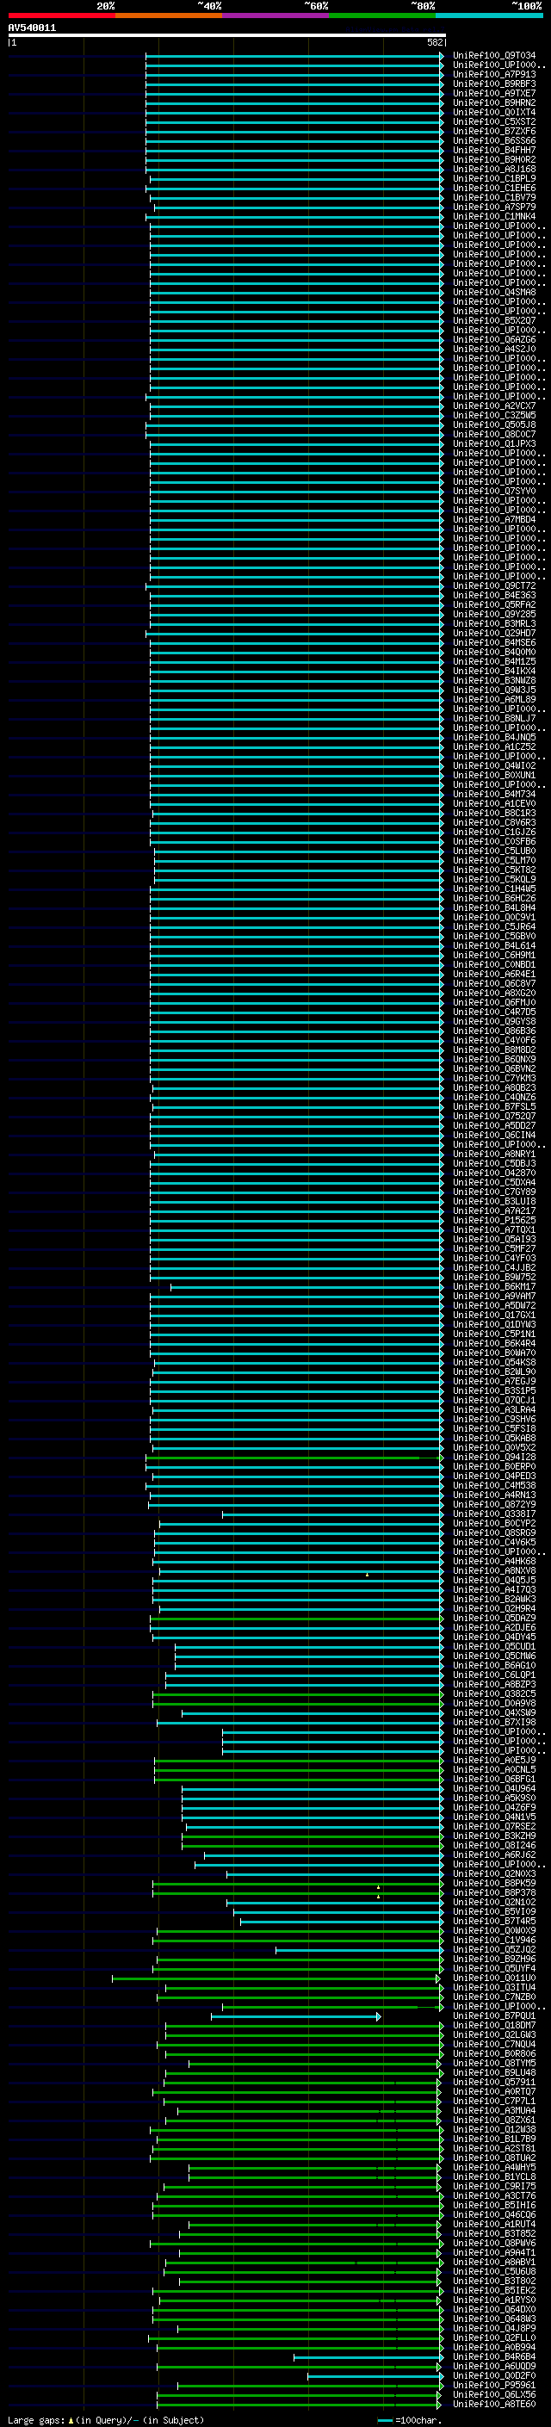Open the UniRef100_B9RBF3 hit
Viewport: 551px width, 2427px height.
point(493,84)
